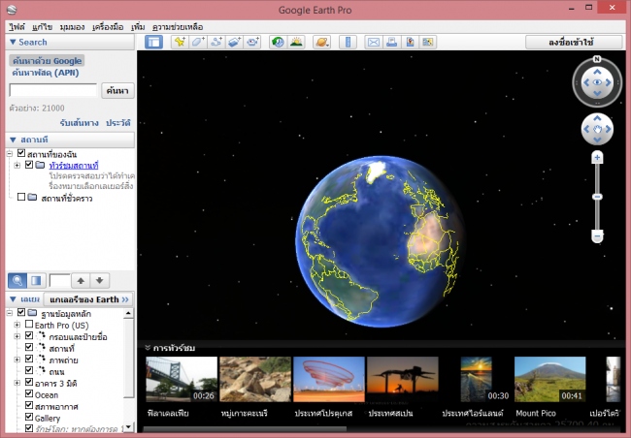Click the planet switcher icon

[x=321, y=42]
